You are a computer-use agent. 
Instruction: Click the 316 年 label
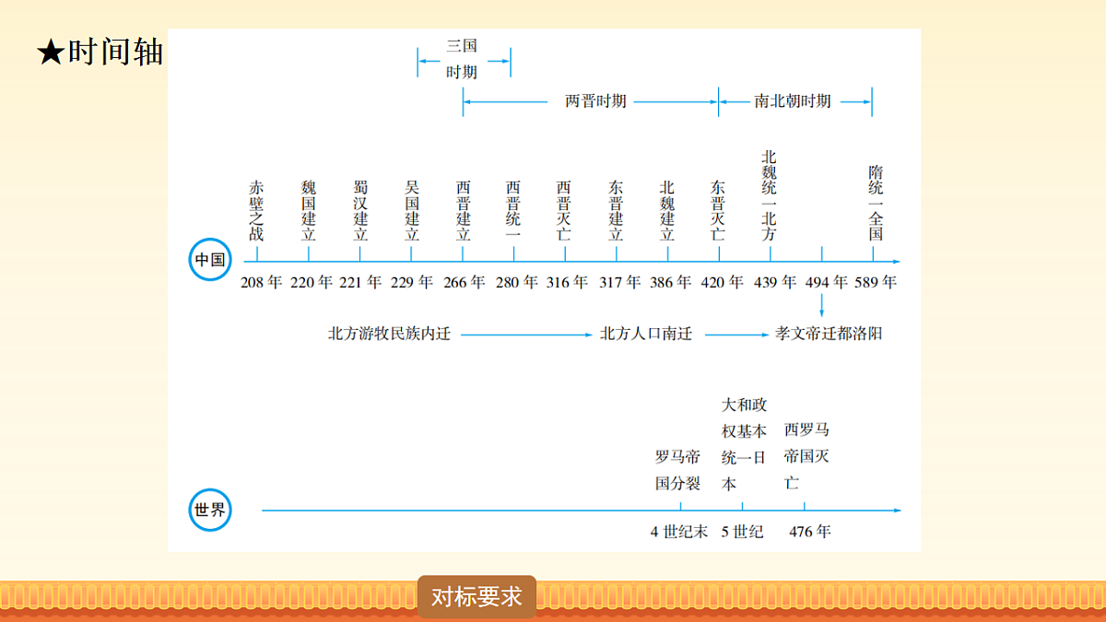pos(567,283)
